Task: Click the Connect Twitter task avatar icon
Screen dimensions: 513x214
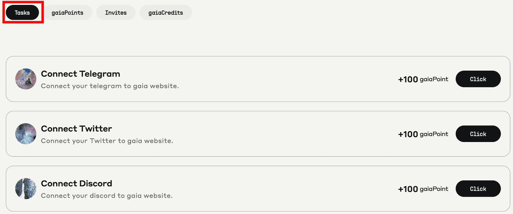Action: tap(26, 134)
